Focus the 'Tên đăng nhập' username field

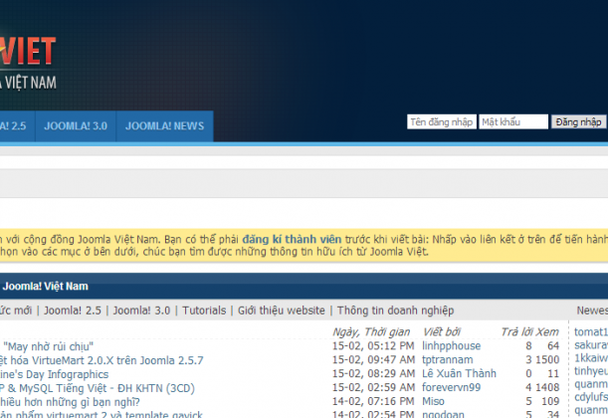point(441,122)
